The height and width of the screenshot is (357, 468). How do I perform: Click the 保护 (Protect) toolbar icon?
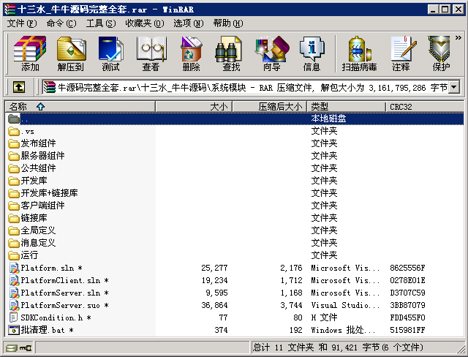[441, 54]
